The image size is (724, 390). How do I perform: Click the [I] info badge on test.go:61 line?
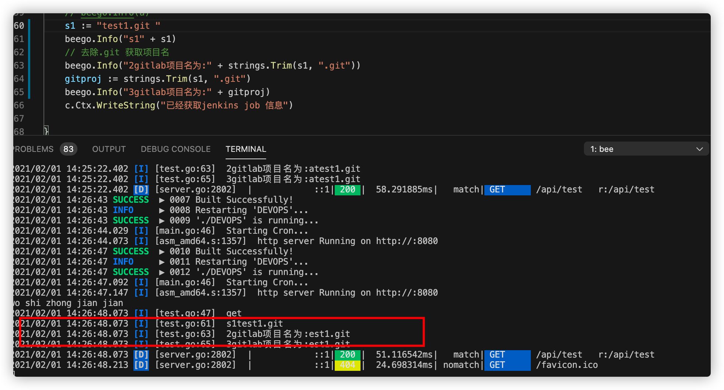(141, 323)
